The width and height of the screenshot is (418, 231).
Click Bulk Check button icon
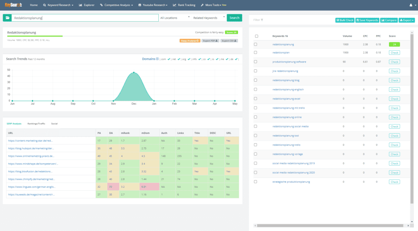point(338,20)
